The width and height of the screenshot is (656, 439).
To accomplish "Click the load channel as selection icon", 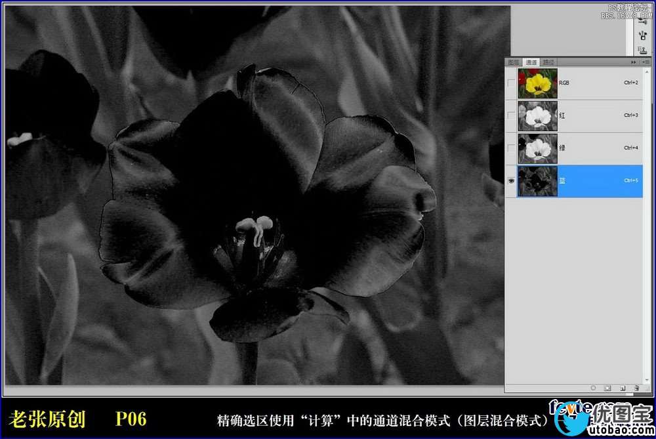I will click(x=592, y=388).
